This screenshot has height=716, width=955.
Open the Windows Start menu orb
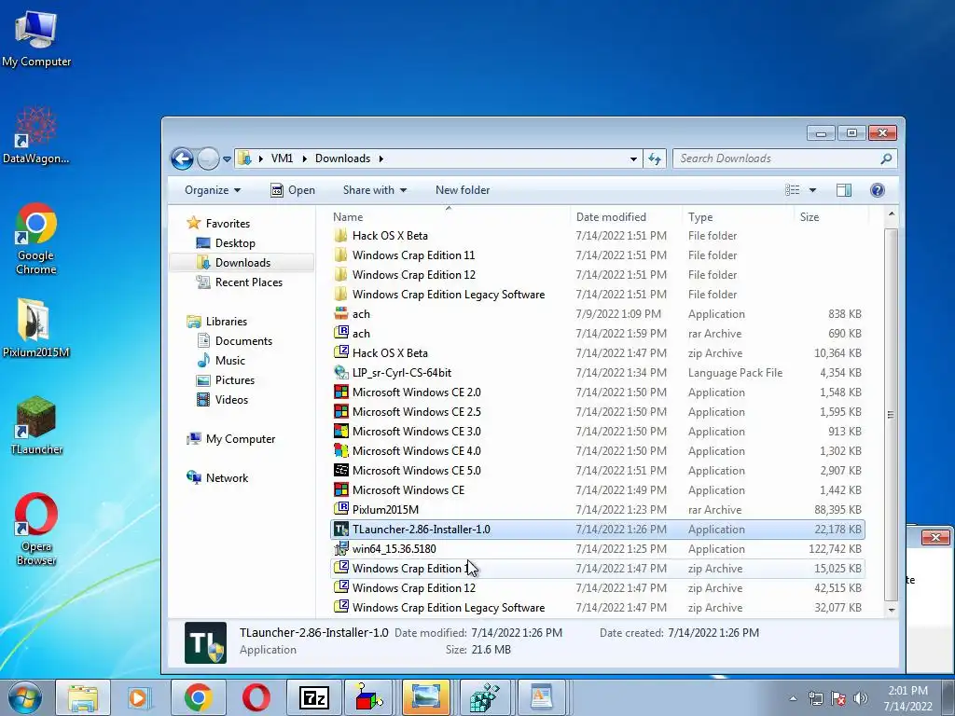pos(25,697)
